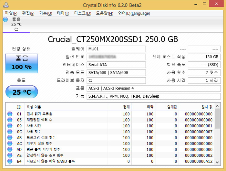Click the status orb for row 05
Screen dimensions: 226x171
coord(10,120)
